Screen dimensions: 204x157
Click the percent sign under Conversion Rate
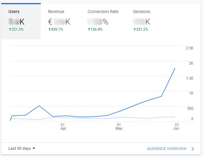pyautogui.click(x=105, y=22)
